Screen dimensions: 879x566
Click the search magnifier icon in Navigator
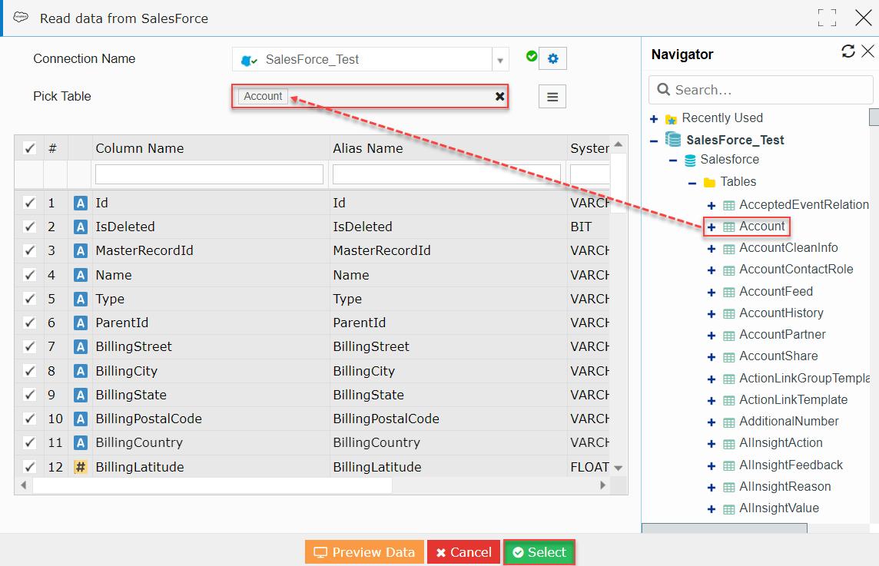pyautogui.click(x=663, y=90)
